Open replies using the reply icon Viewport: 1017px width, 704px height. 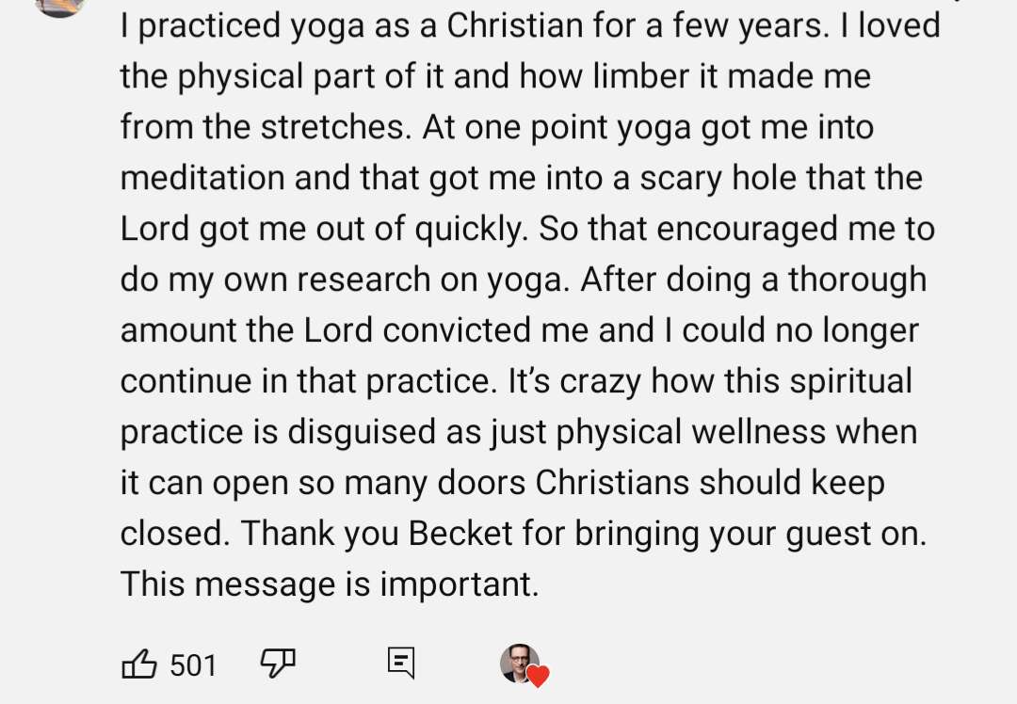pyautogui.click(x=401, y=663)
